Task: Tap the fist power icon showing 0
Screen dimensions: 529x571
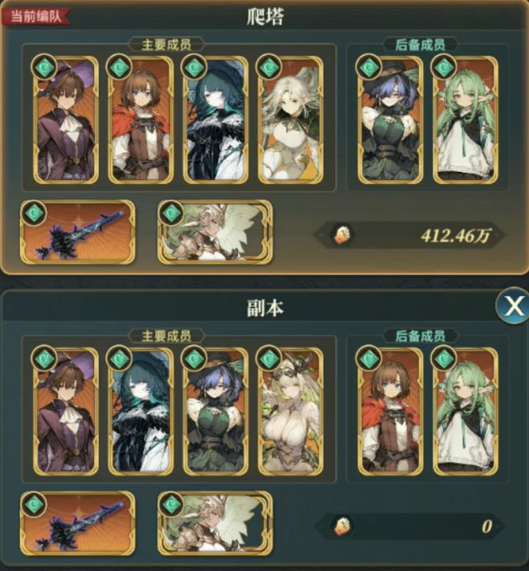Action: 342,527
